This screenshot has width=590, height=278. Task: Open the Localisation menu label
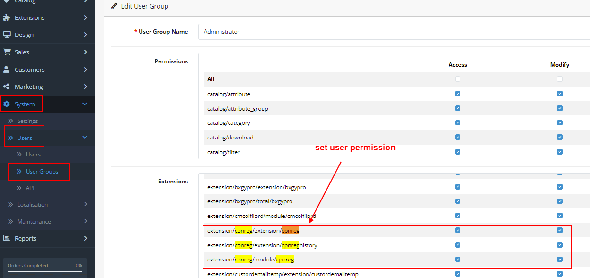33,205
